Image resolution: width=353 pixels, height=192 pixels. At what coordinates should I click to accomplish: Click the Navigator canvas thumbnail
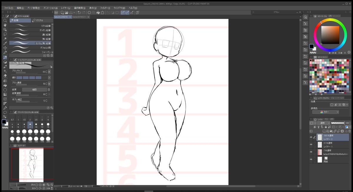click(31, 165)
